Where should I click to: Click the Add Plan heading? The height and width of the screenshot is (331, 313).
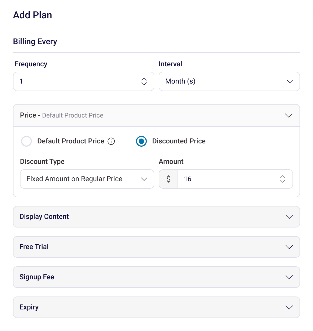[x=32, y=15]
